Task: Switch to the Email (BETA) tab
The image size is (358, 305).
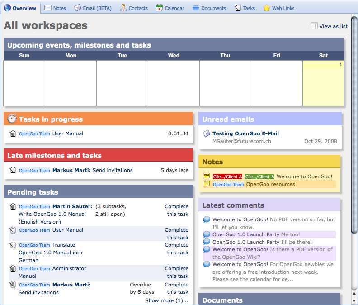Action: pyautogui.click(x=93, y=8)
